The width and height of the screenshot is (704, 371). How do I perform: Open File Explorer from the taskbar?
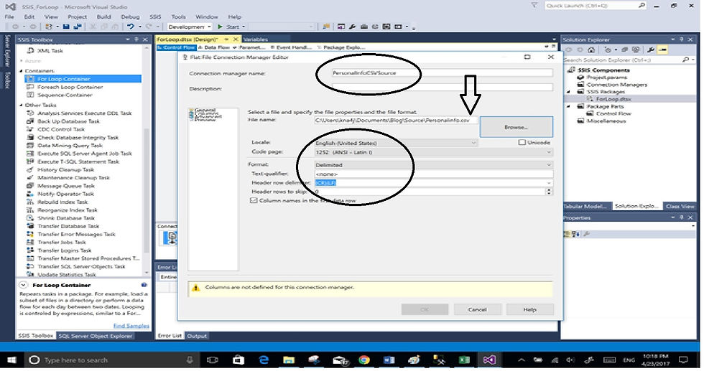coord(289,360)
